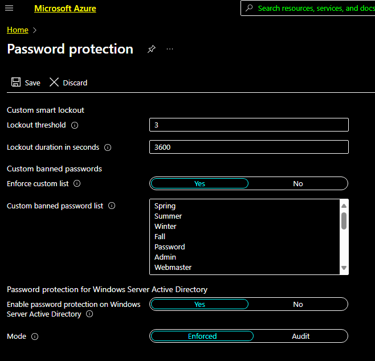Show info for Lockout duration in seconds
This screenshot has width=375, height=361.
coord(108,147)
